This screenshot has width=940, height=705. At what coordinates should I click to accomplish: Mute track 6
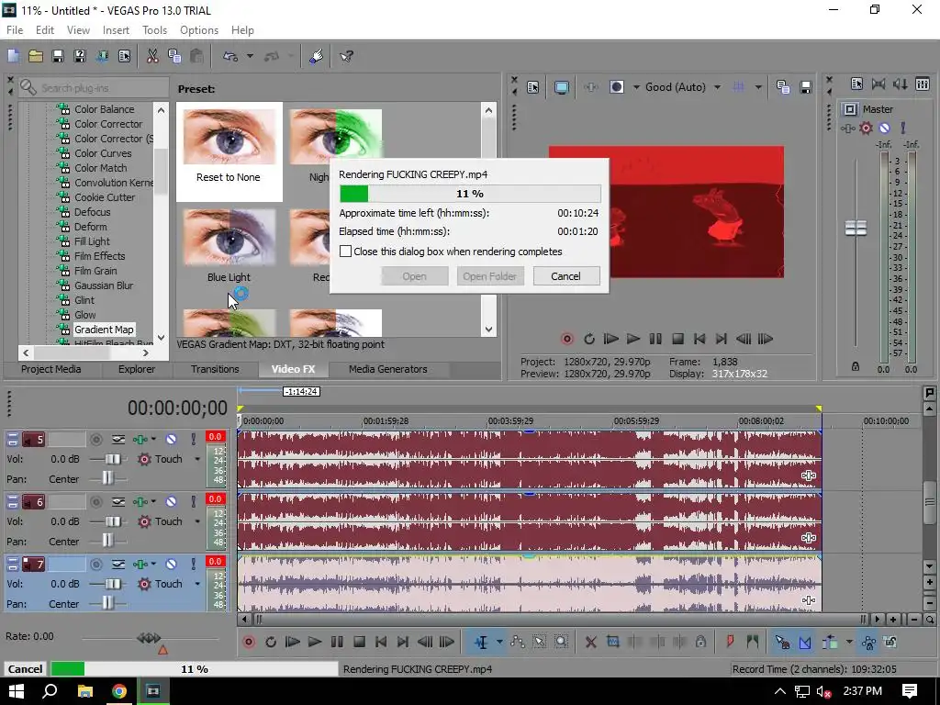tap(171, 502)
